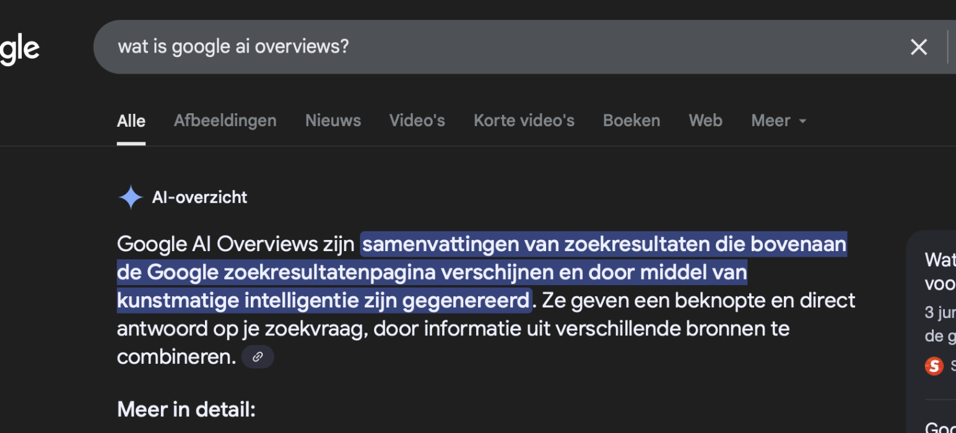The width and height of the screenshot is (956, 433).
Task: Click the highlighted text 'kunstmatige intelligentie zijn gegenereerd'
Action: click(324, 301)
